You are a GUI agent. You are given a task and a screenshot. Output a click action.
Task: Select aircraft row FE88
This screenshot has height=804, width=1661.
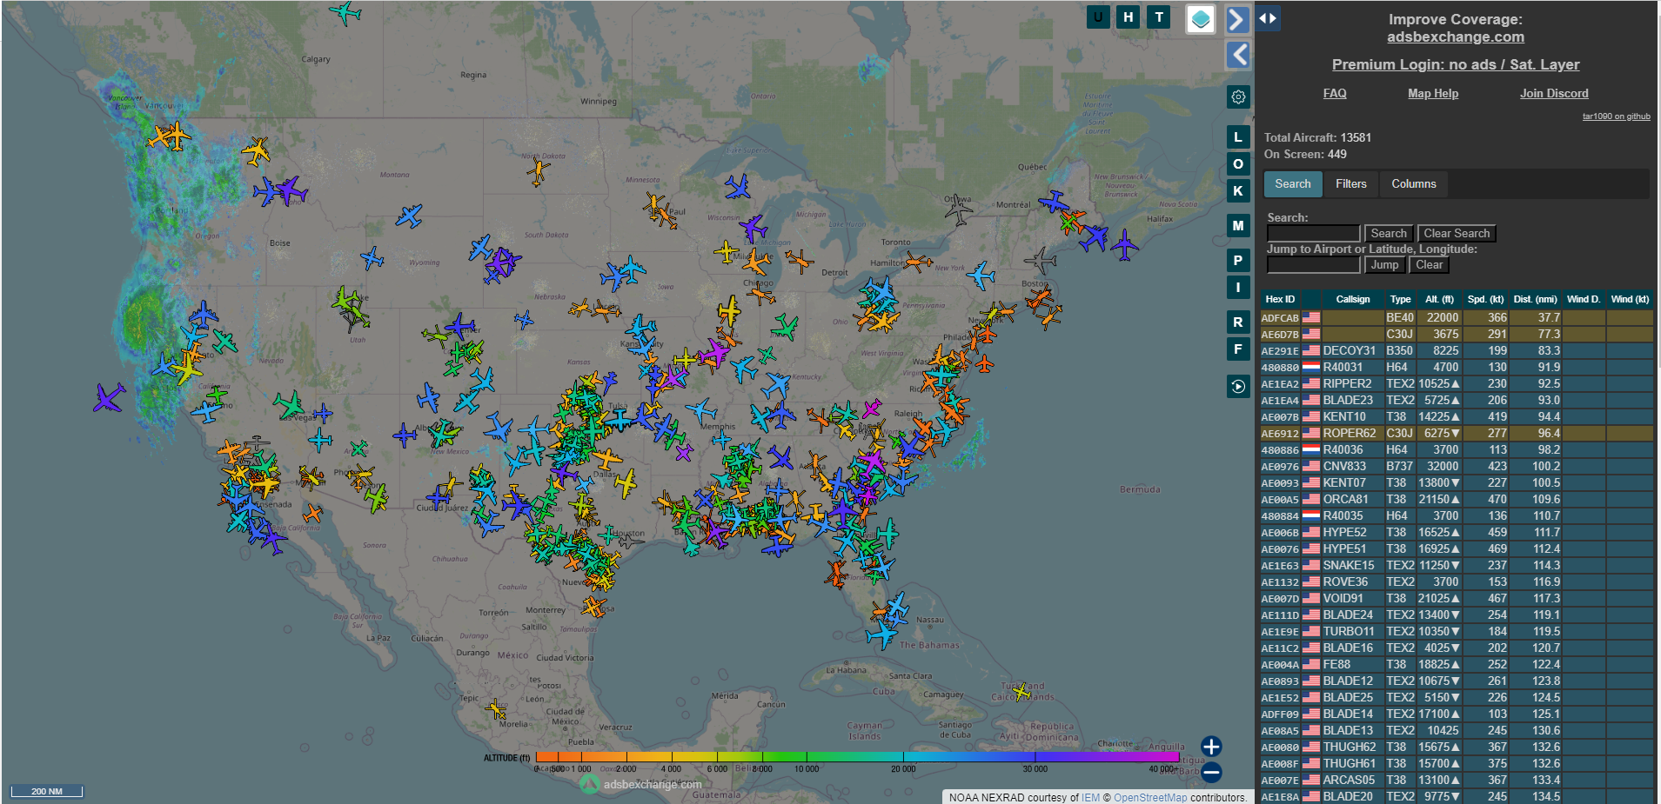[x=1457, y=664]
